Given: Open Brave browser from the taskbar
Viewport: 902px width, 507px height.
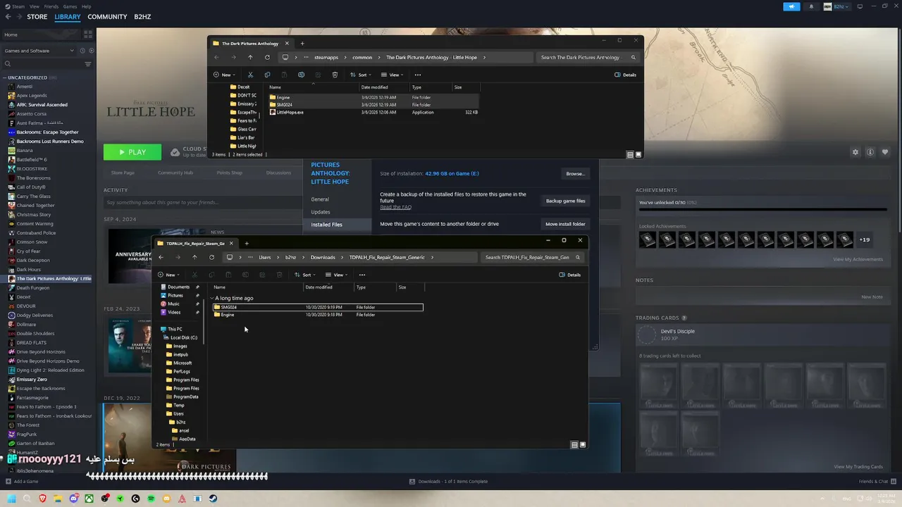Looking at the screenshot, I should pyautogui.click(x=42, y=499).
